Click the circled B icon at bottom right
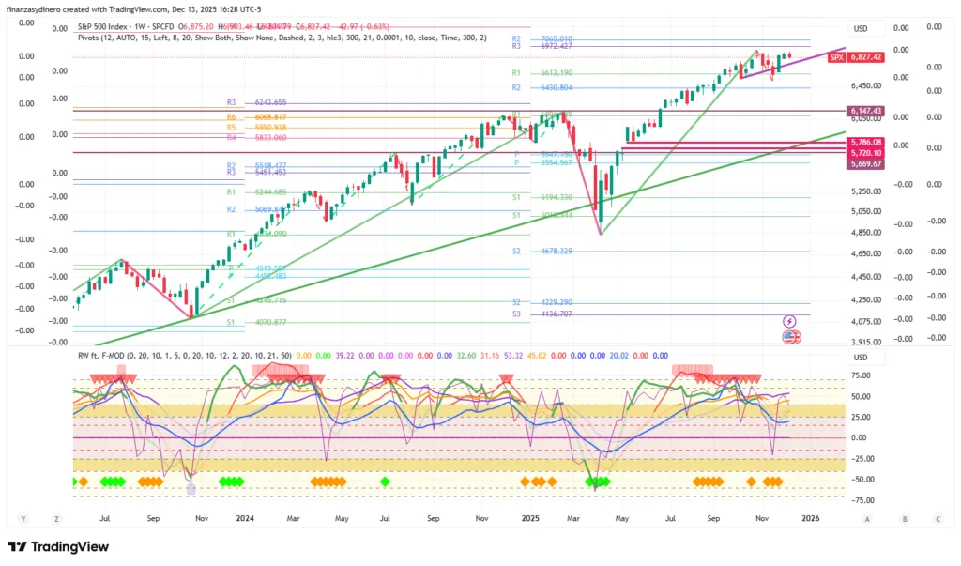This screenshot has width=961, height=566. click(904, 518)
